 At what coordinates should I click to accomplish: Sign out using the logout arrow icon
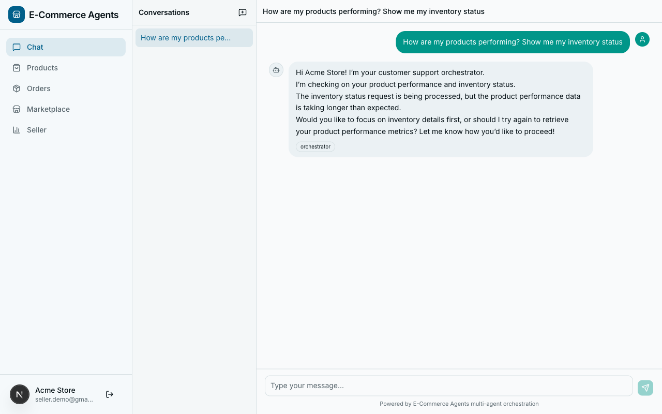pos(110,394)
